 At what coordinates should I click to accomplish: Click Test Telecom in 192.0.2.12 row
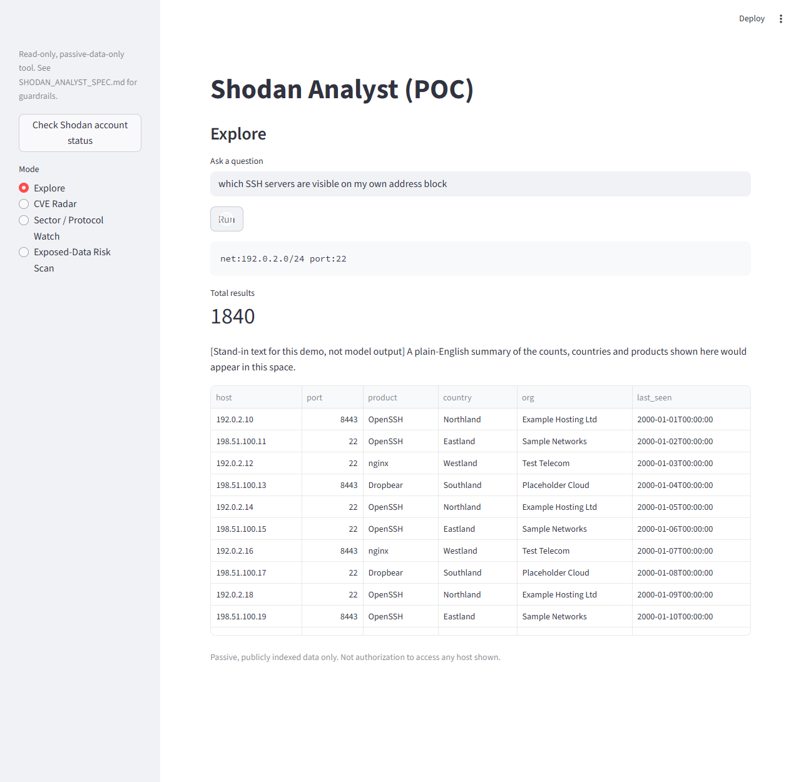pyautogui.click(x=574, y=463)
